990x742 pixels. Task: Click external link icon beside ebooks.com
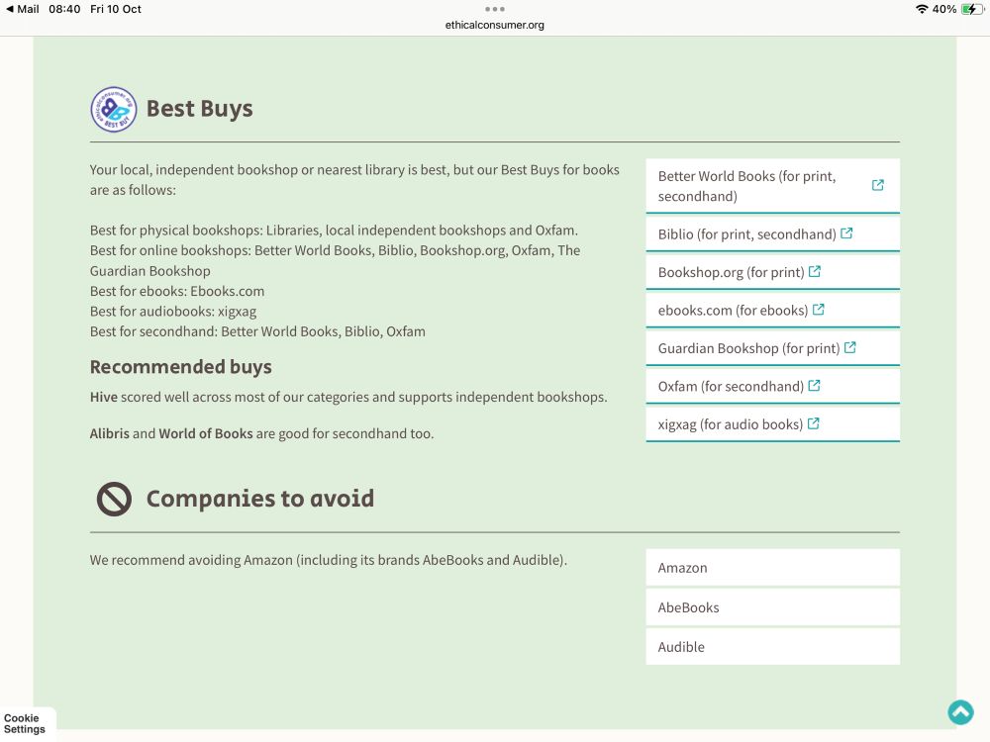[819, 309]
